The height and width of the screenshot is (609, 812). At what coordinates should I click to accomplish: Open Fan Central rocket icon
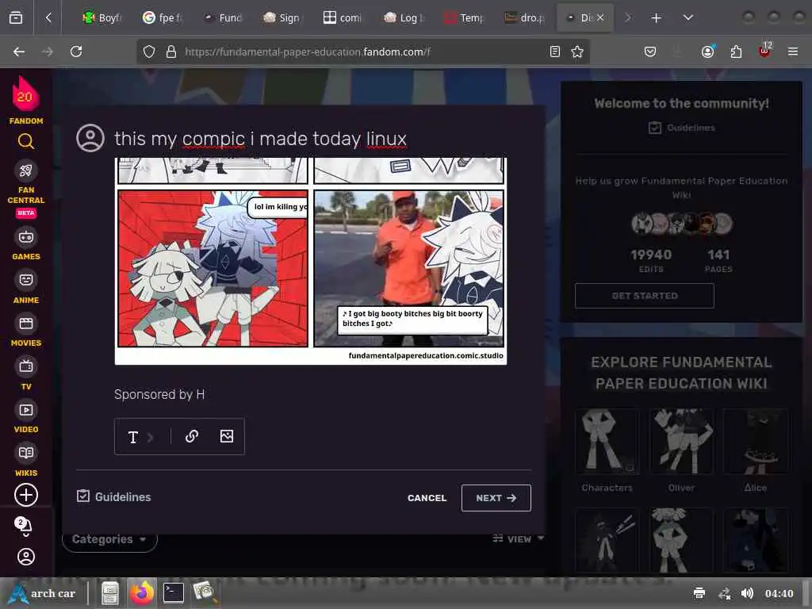[26, 170]
